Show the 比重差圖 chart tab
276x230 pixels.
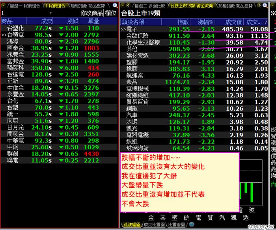click(177, 224)
